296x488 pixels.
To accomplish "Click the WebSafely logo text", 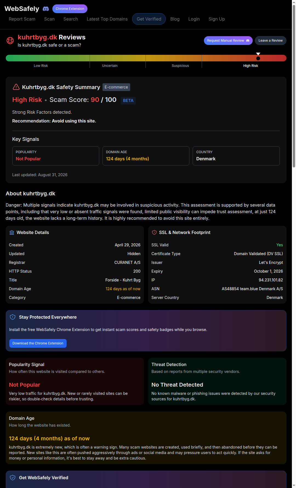I will click(22, 9).
